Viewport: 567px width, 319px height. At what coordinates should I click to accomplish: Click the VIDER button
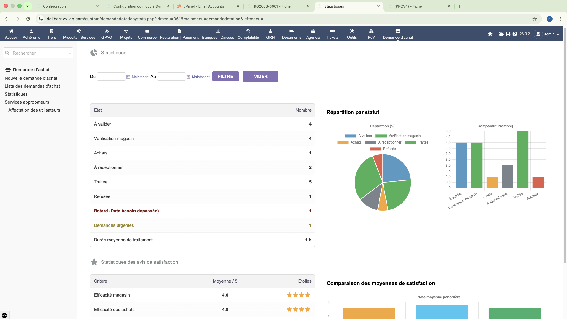click(x=261, y=76)
